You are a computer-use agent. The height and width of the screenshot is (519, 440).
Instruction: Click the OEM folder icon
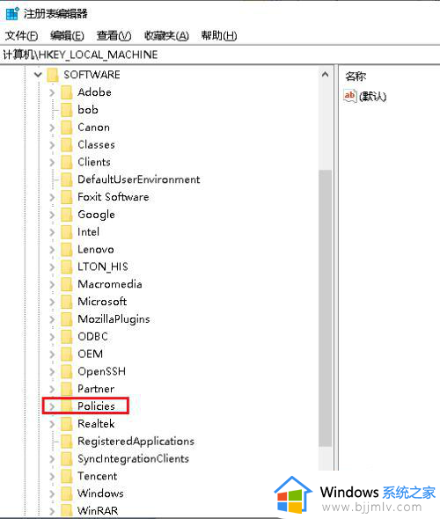(67, 354)
